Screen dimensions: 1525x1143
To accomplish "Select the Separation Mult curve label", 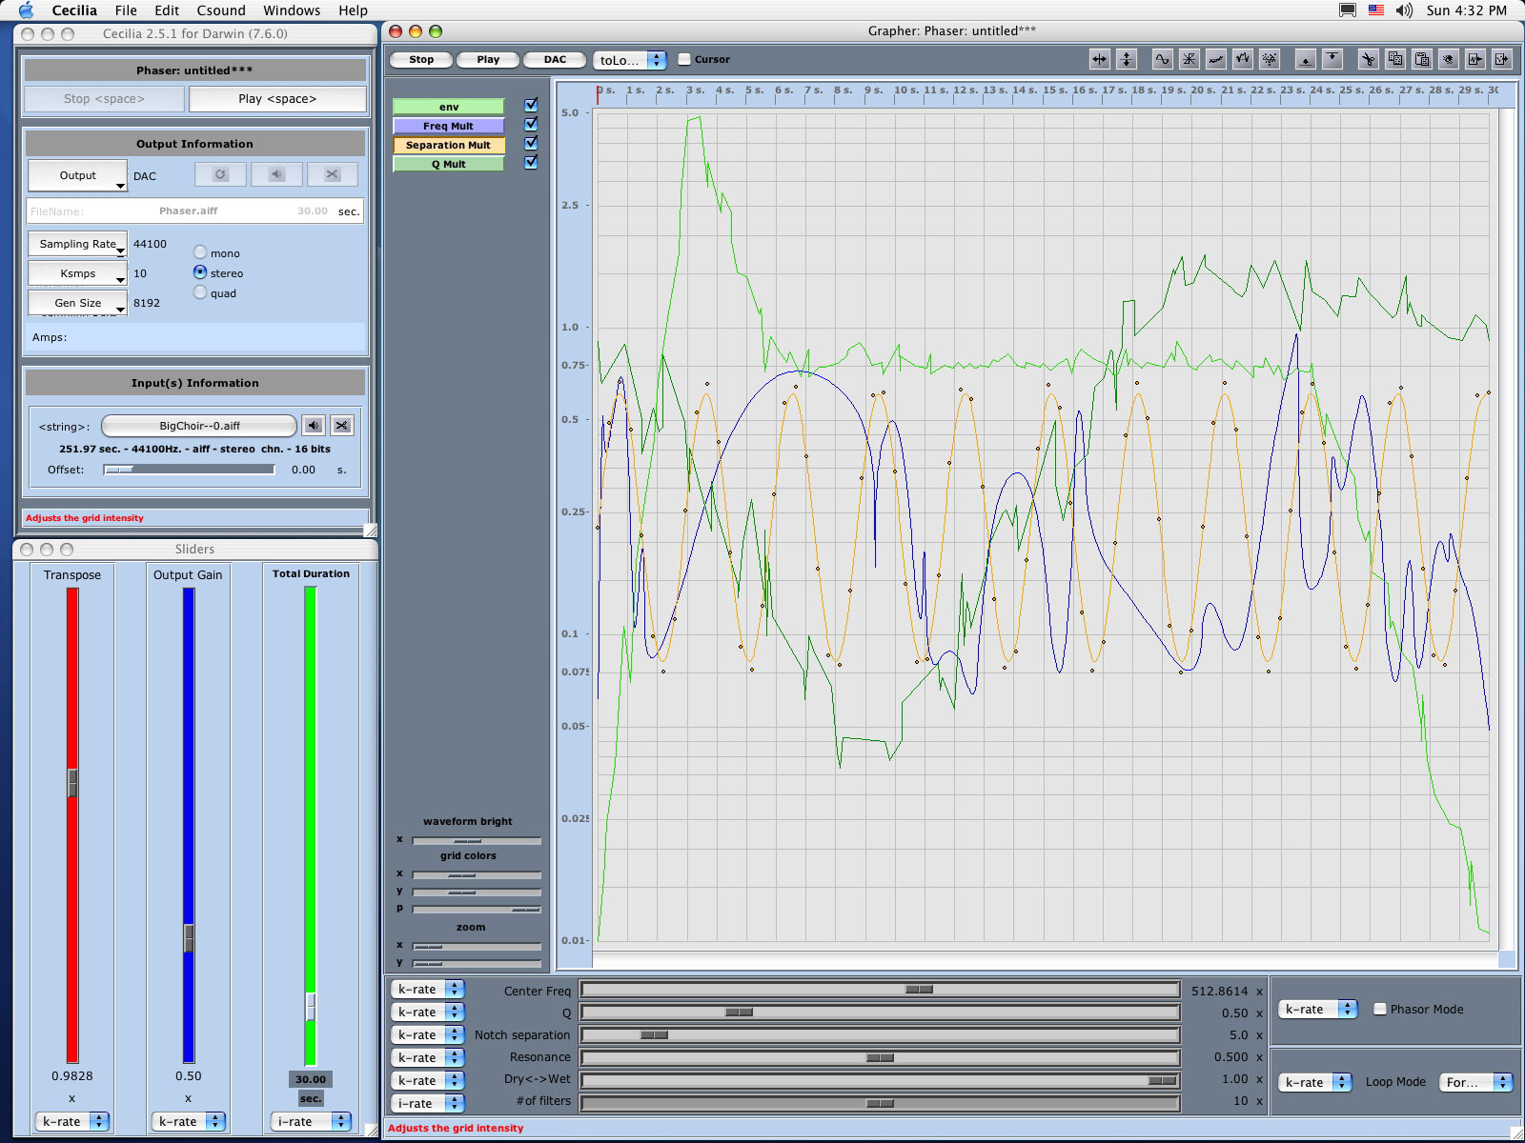I will (x=448, y=145).
